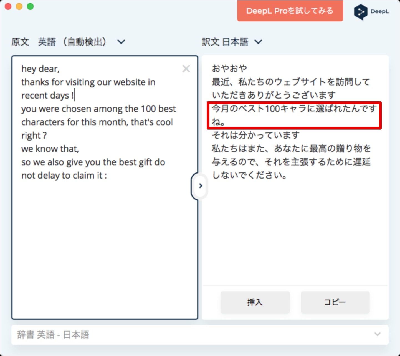
Task: Click the X icon to clear source text
Action: click(186, 69)
